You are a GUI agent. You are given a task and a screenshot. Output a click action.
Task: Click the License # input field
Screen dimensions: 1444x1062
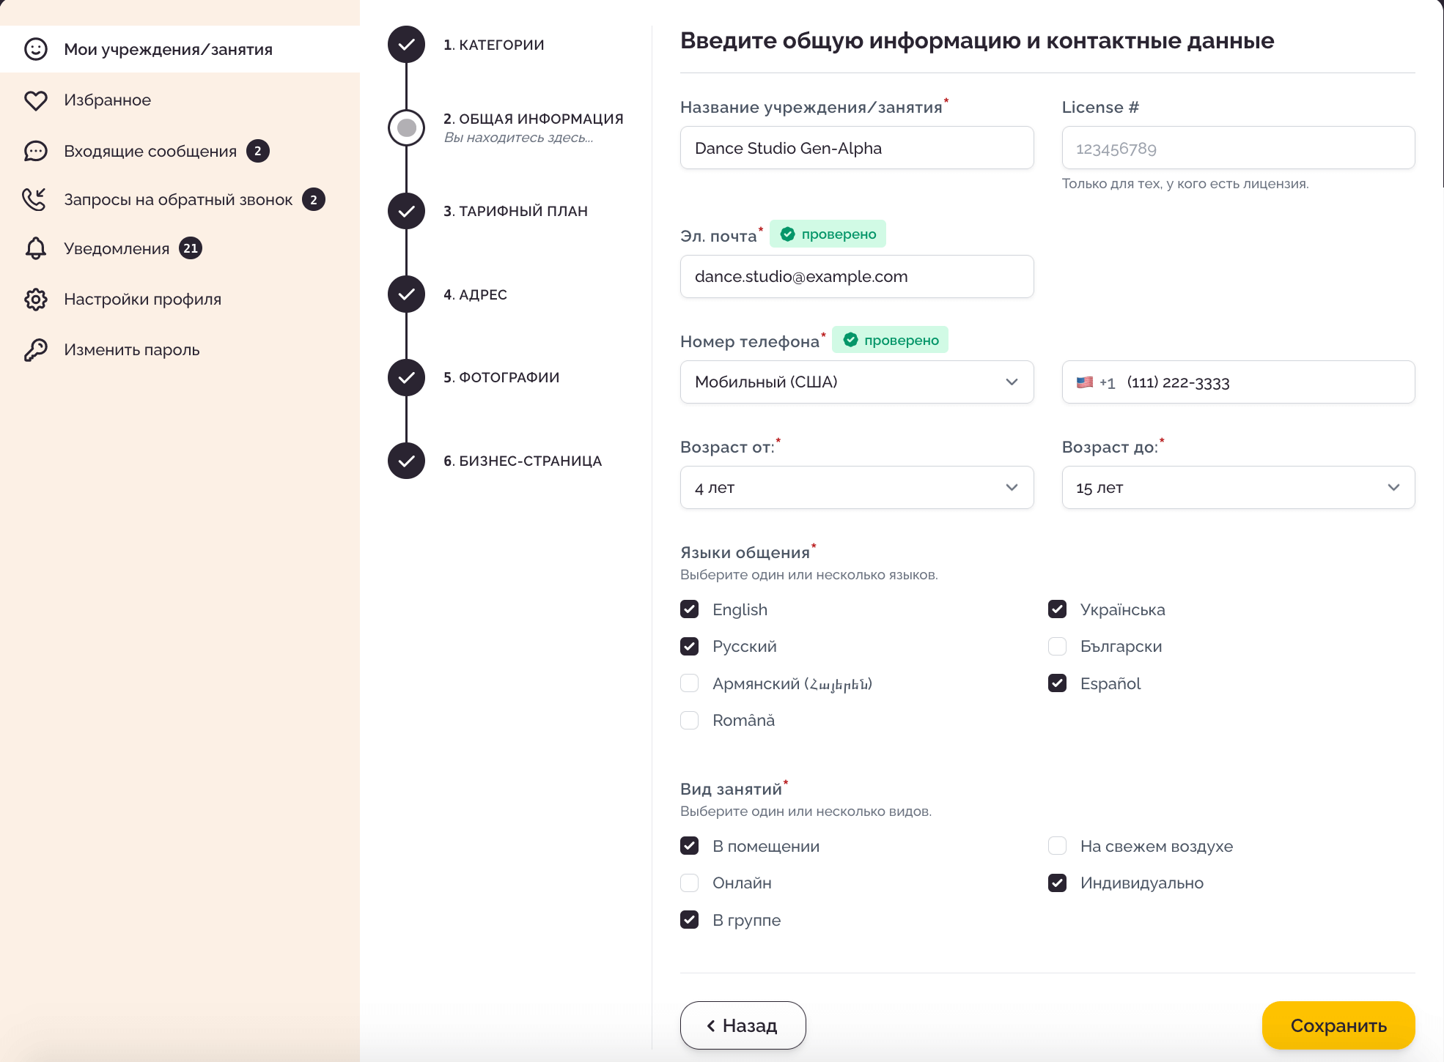pos(1238,148)
